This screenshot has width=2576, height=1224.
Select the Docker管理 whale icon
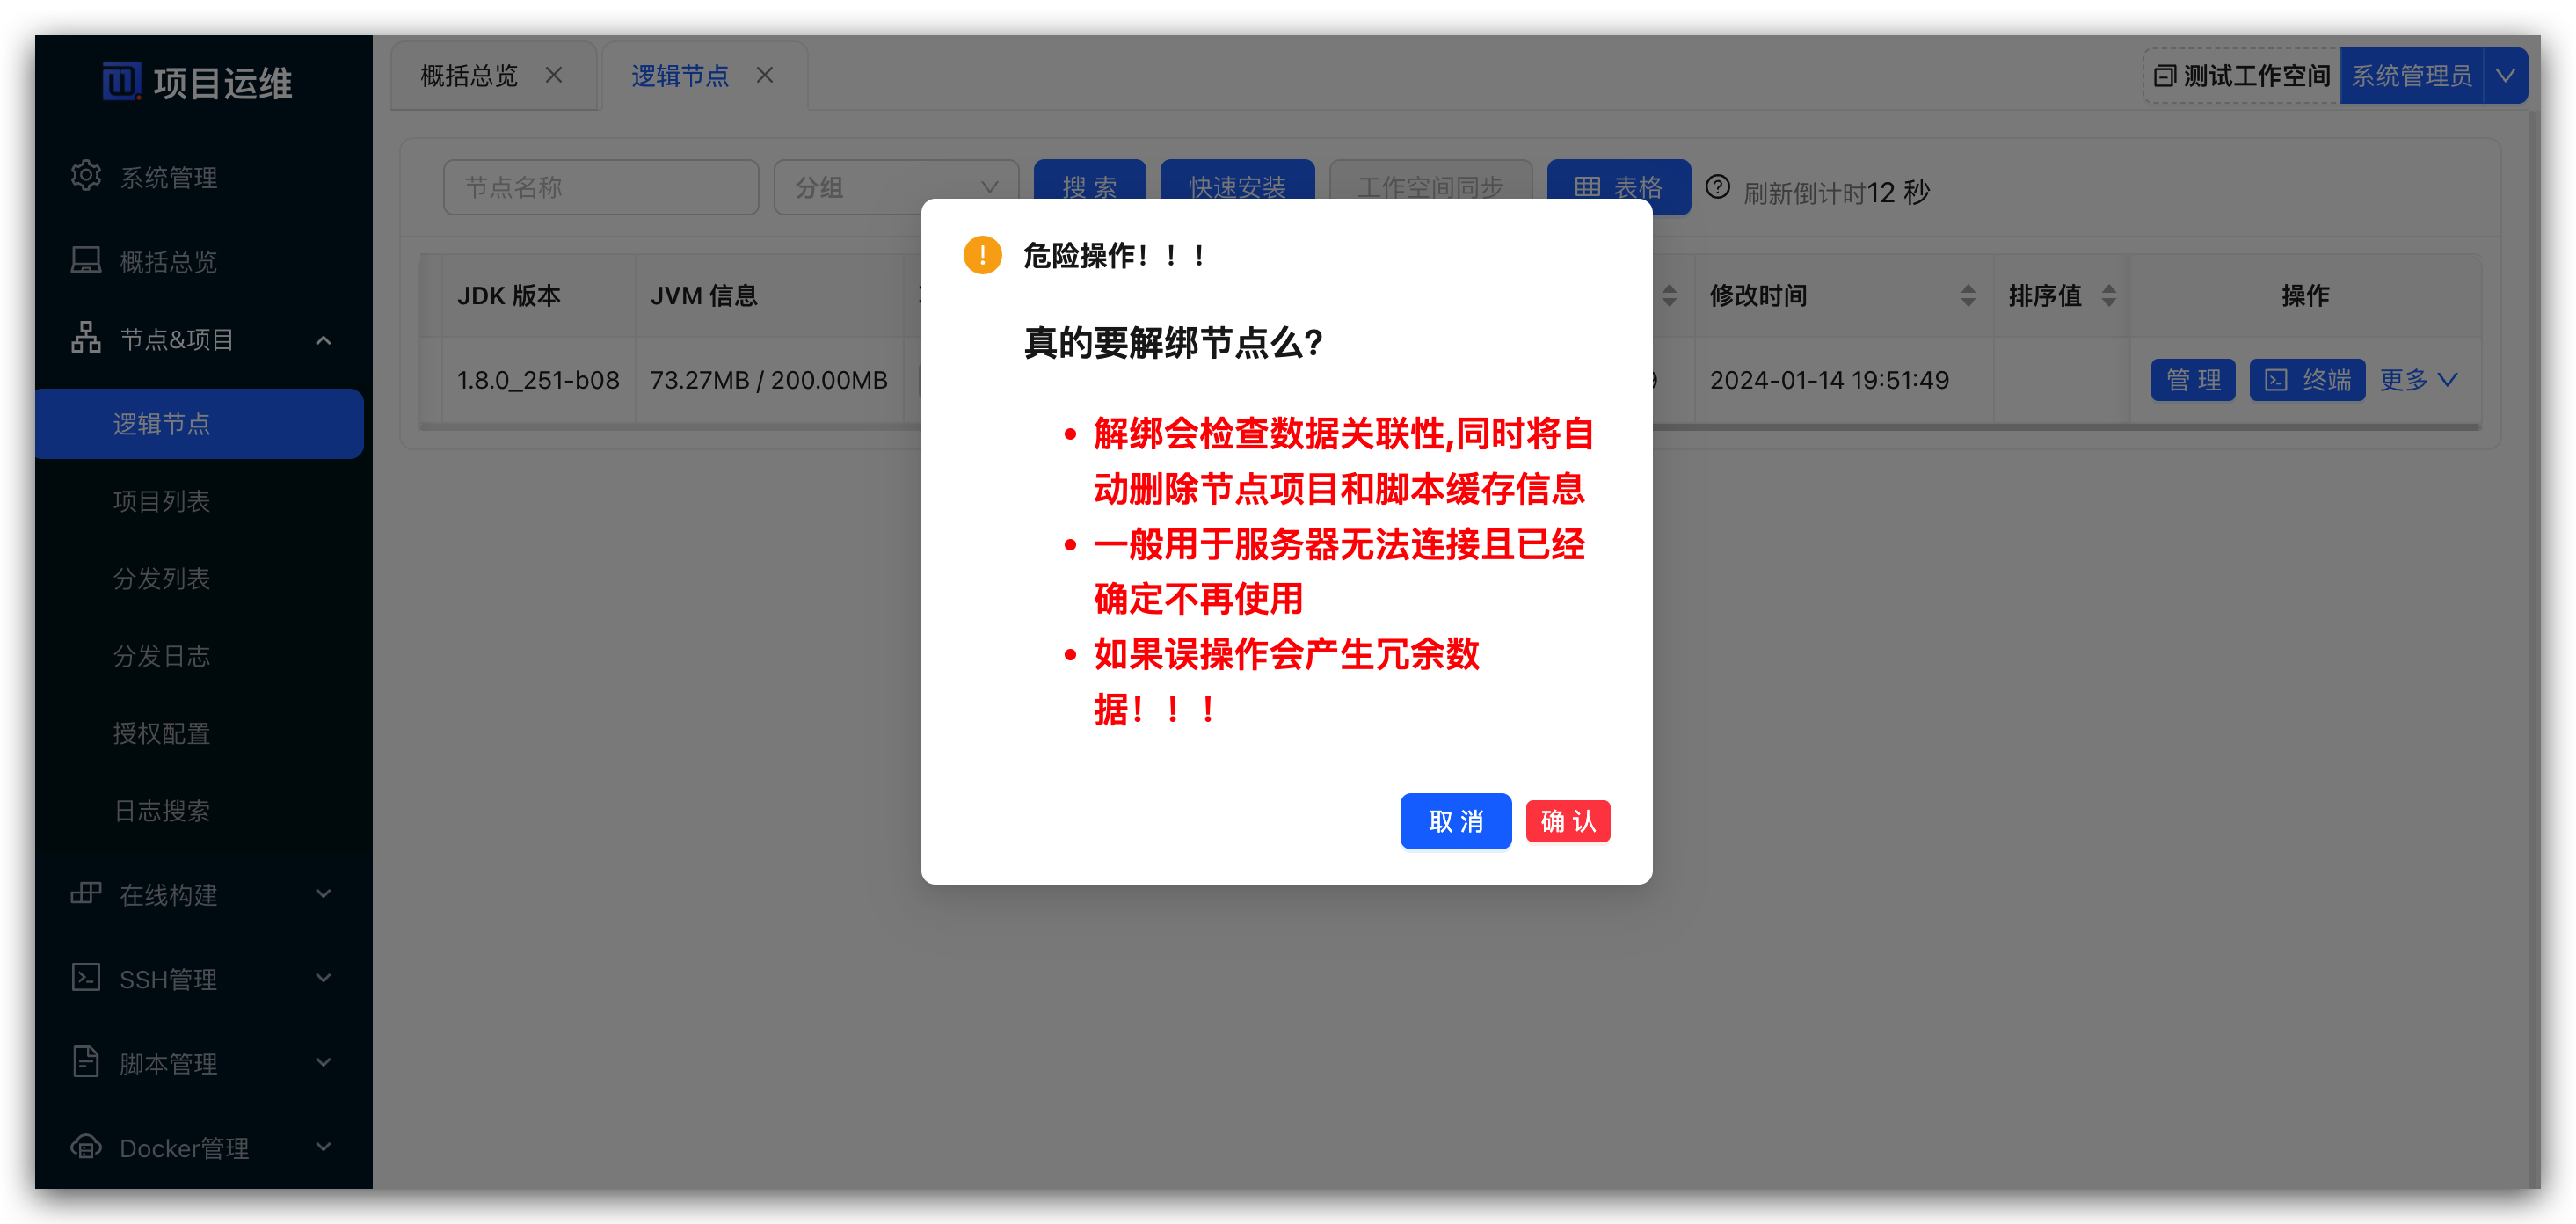tap(86, 1147)
